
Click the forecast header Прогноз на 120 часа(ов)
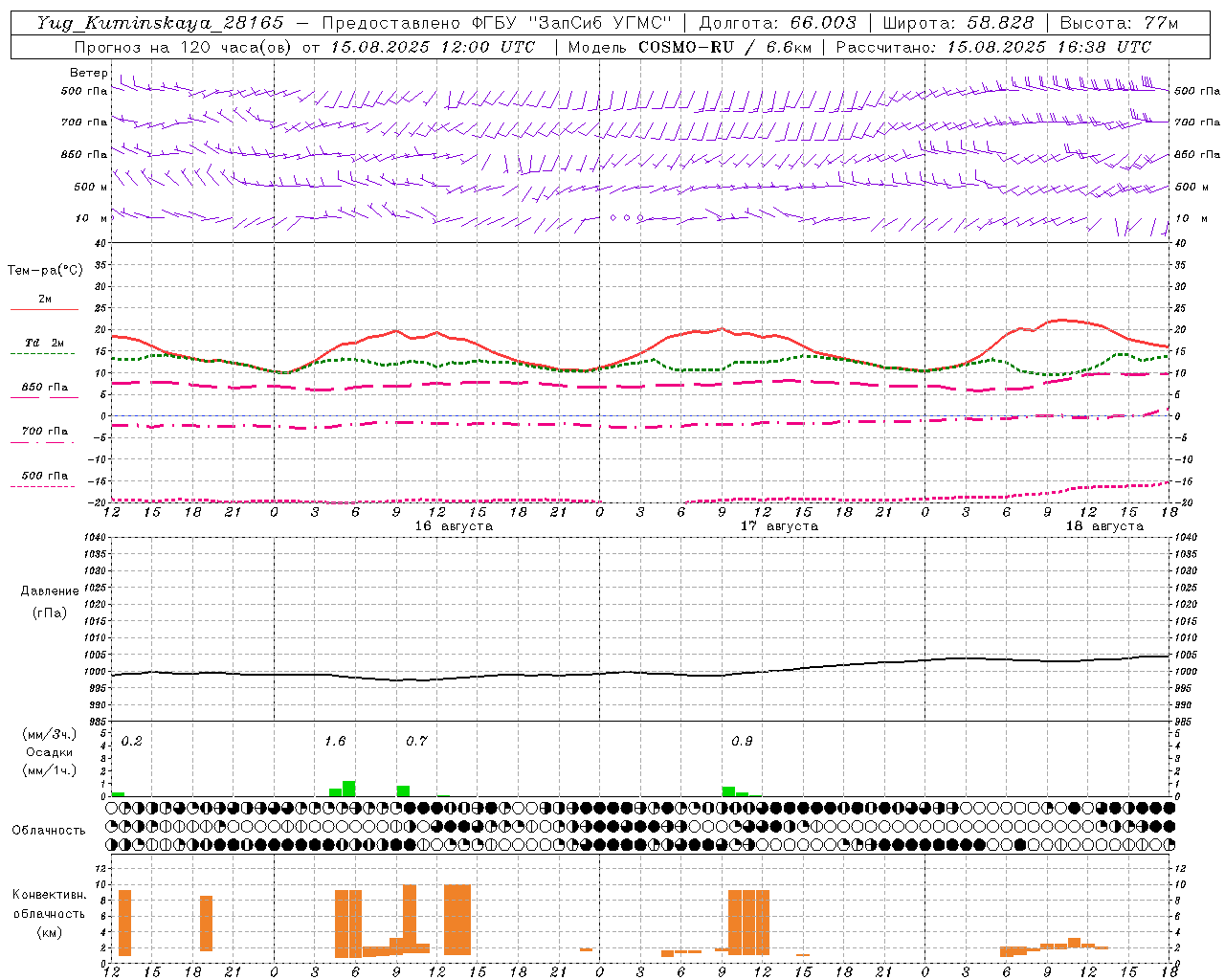(184, 47)
